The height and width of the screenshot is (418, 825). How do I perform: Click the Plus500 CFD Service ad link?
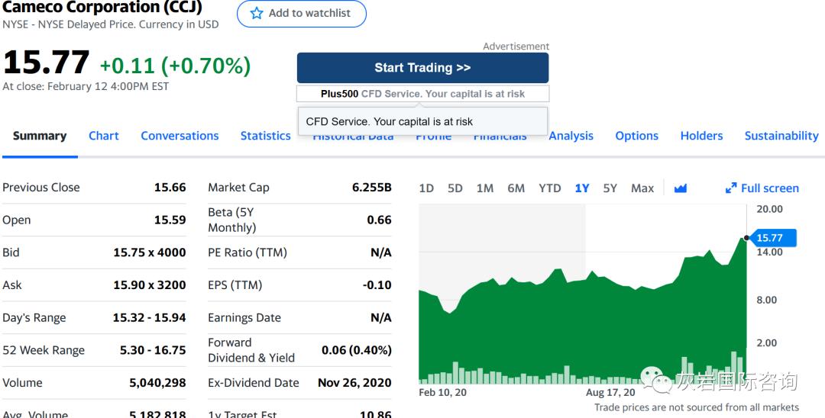coord(423,94)
